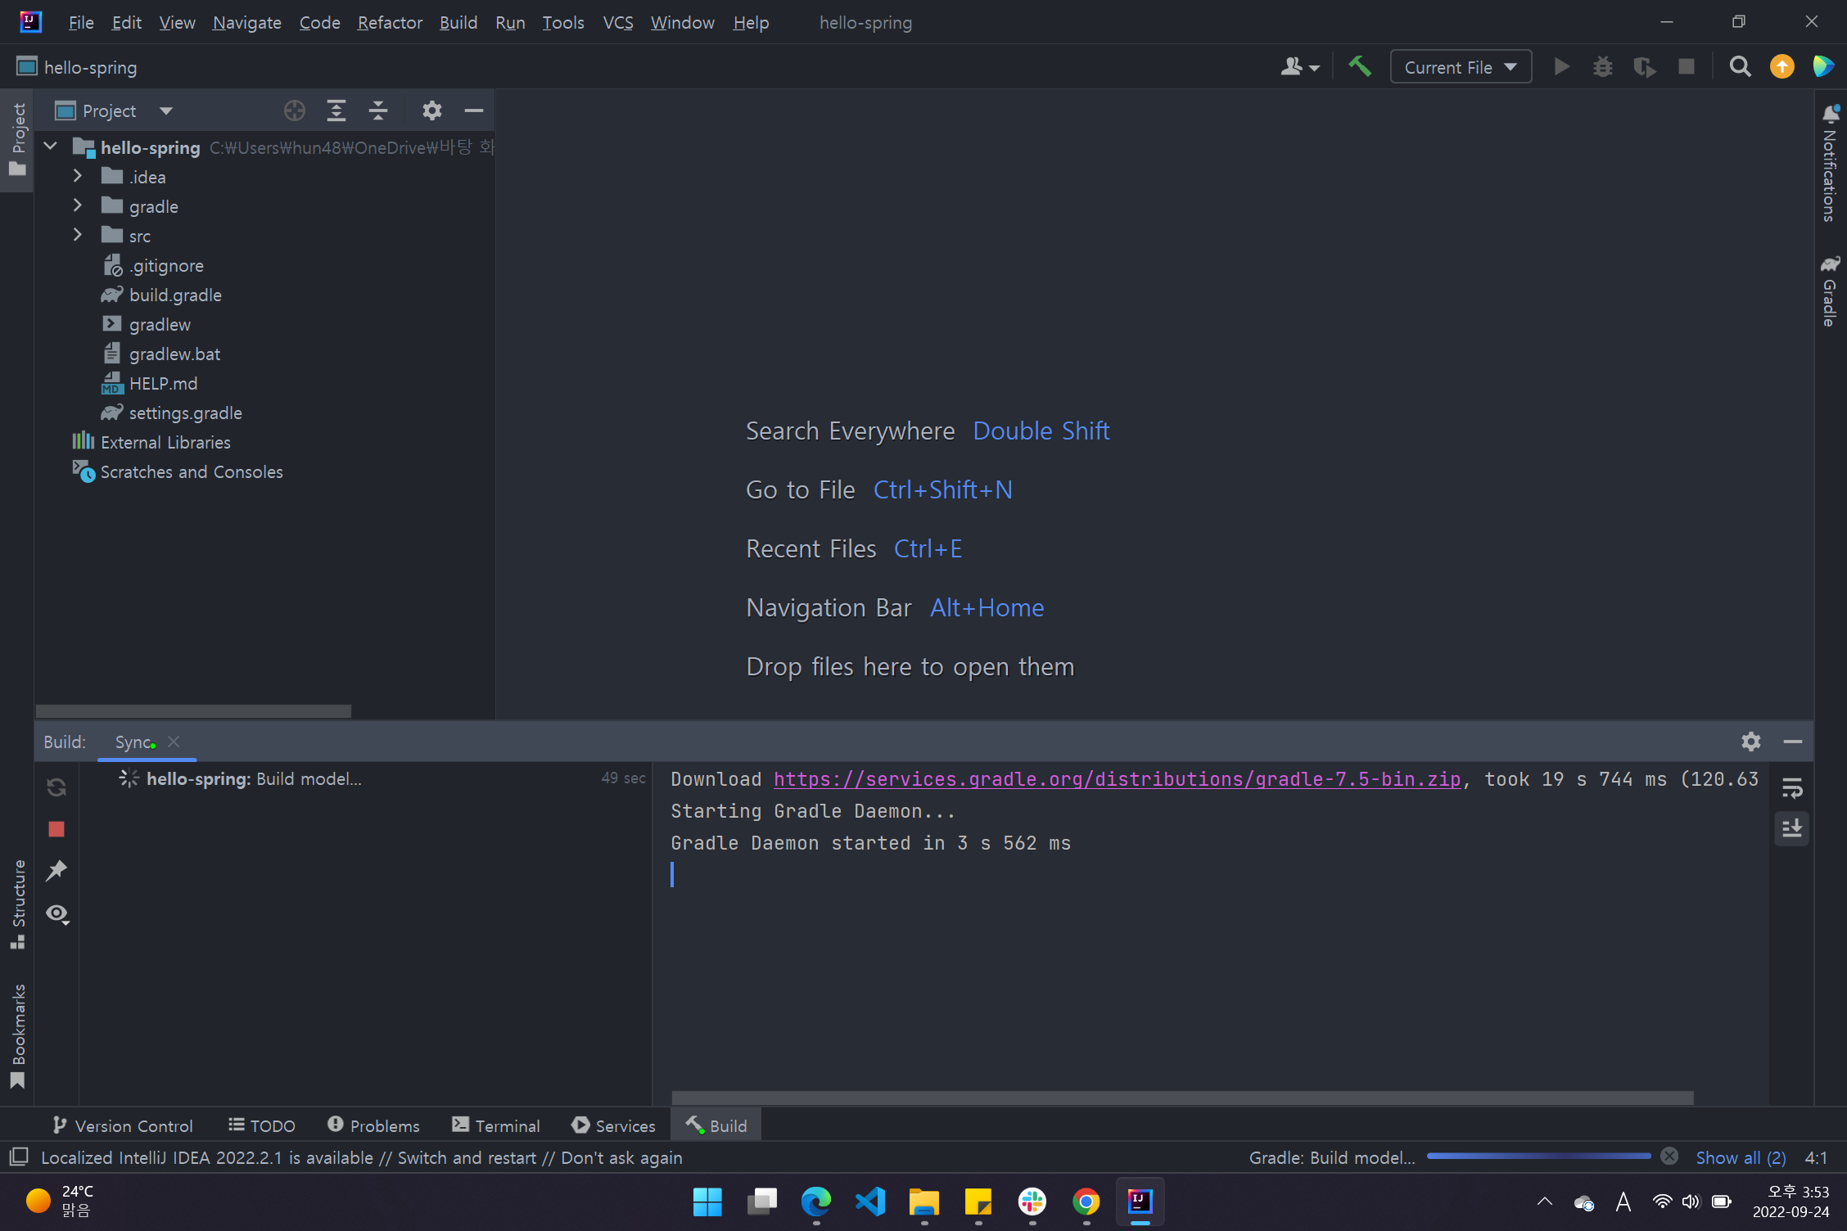Expand all items in Project panel

(336, 110)
